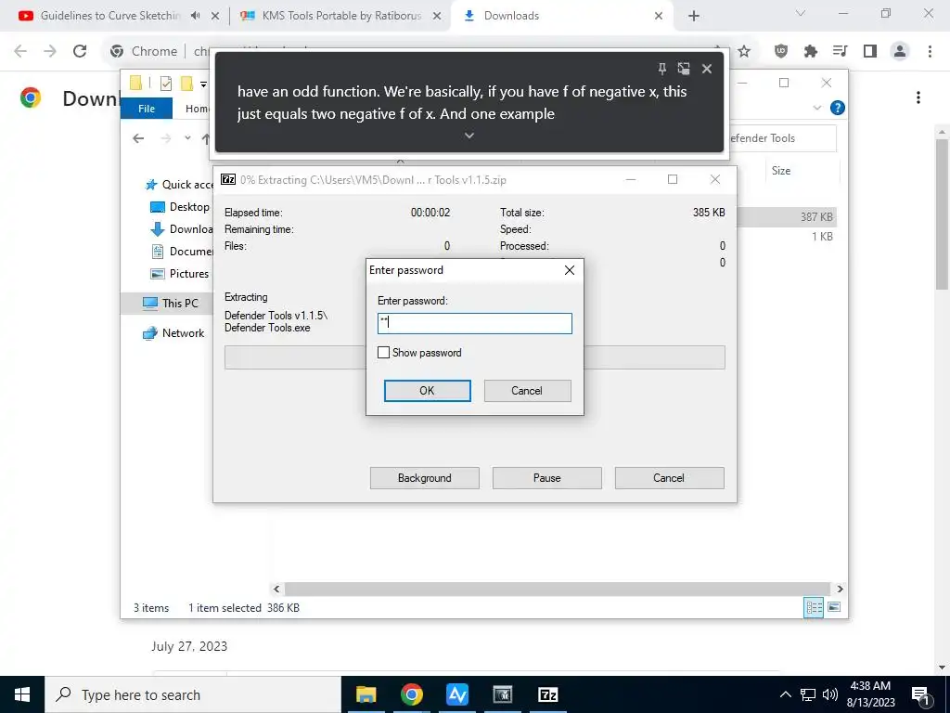Image resolution: width=950 pixels, height=713 pixels.
Task: Open Chrome media controls icon
Action: tap(841, 52)
